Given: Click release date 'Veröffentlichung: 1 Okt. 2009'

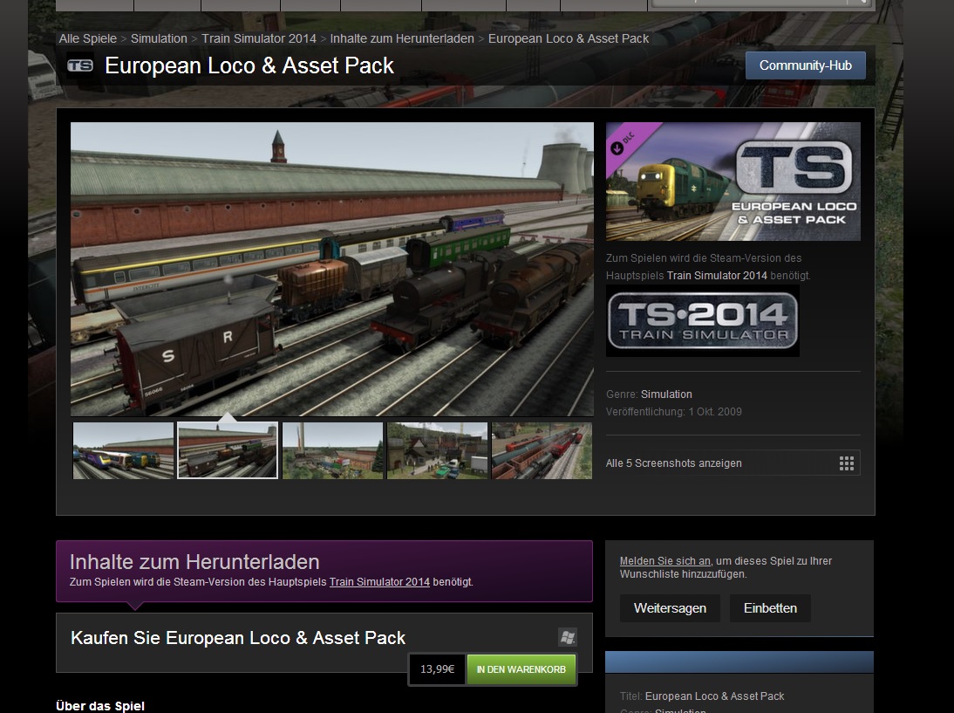Looking at the screenshot, I should (673, 412).
